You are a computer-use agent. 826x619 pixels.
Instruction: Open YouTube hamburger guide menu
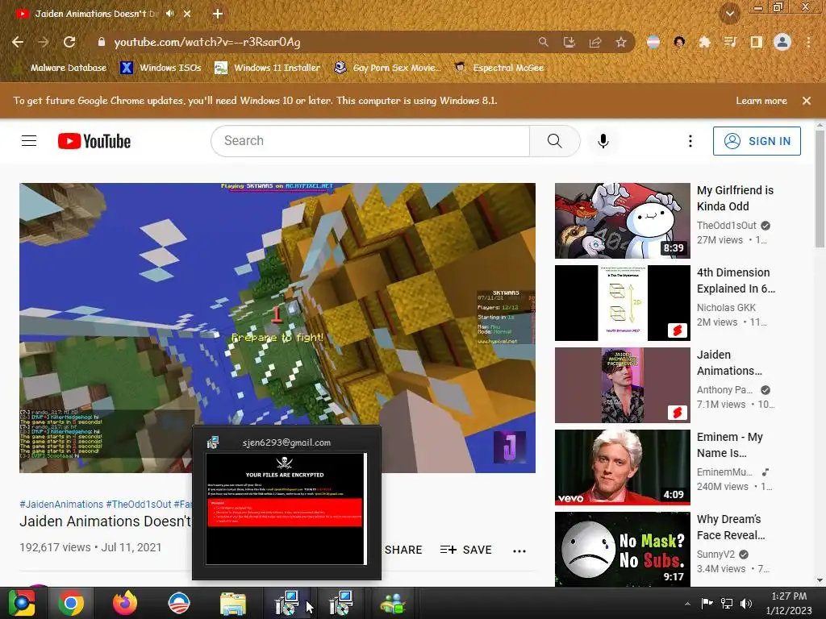[29, 141]
